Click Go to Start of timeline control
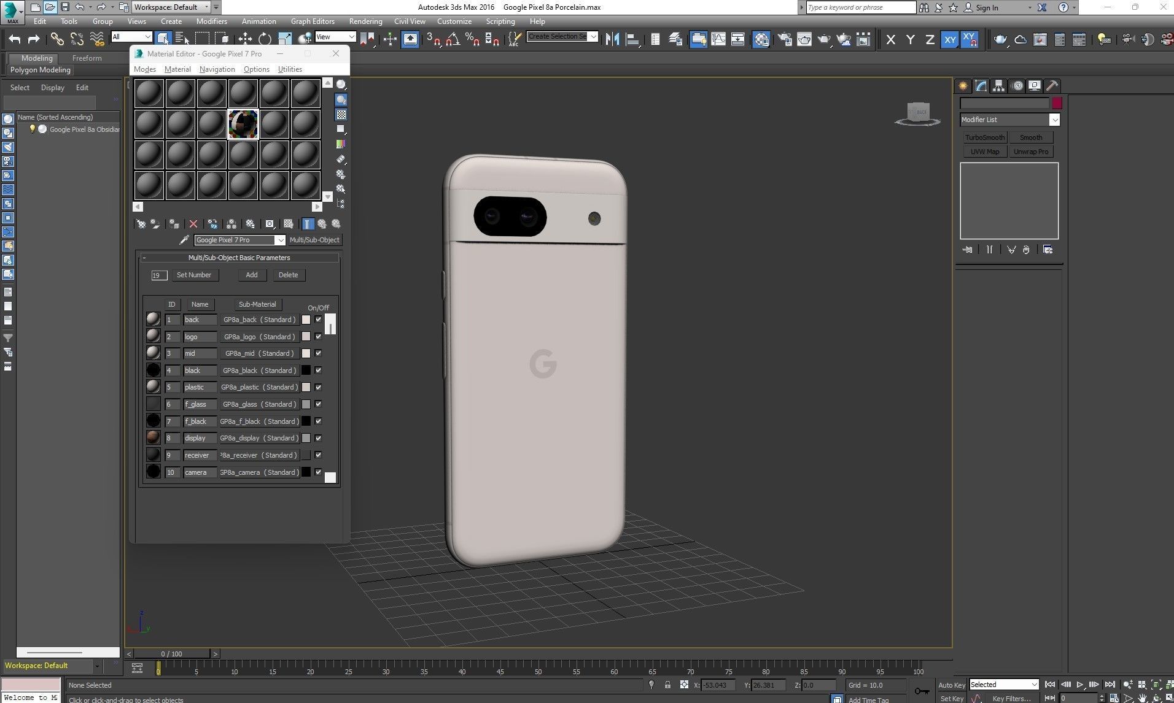The image size is (1174, 703). (1050, 685)
